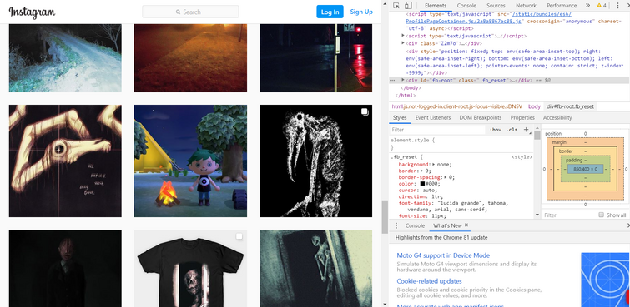Click the black #000 color swatch

coord(422,184)
